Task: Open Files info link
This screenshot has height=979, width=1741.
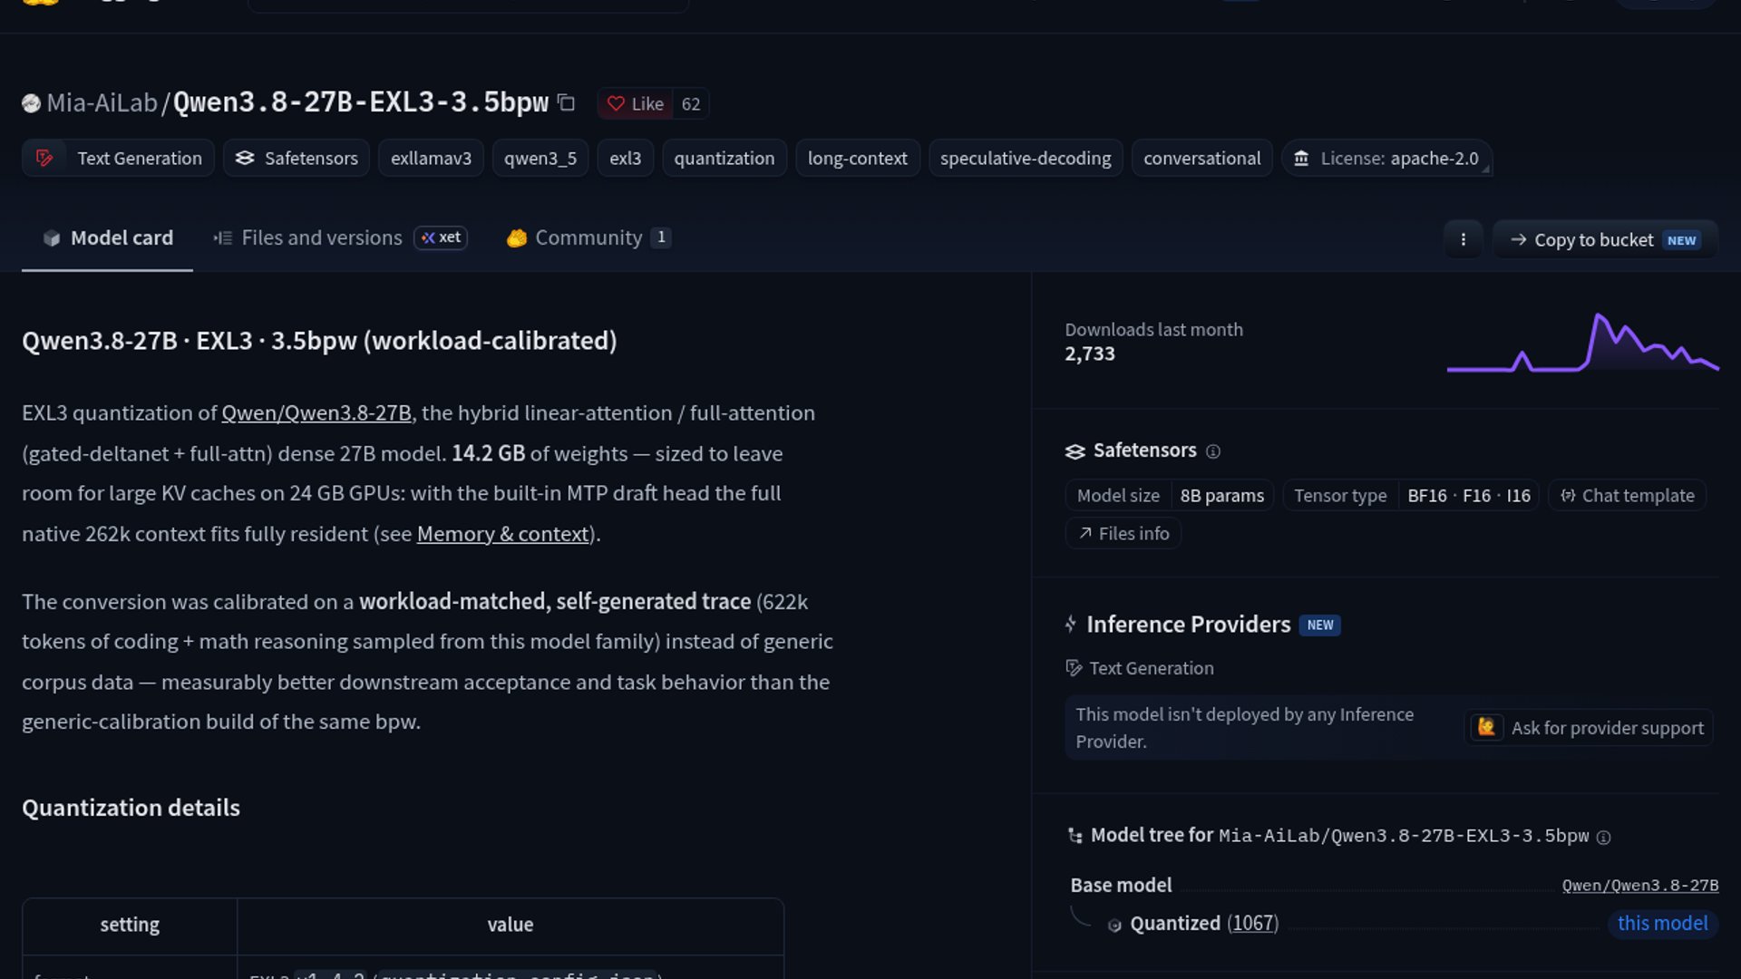Action: 1123,534
